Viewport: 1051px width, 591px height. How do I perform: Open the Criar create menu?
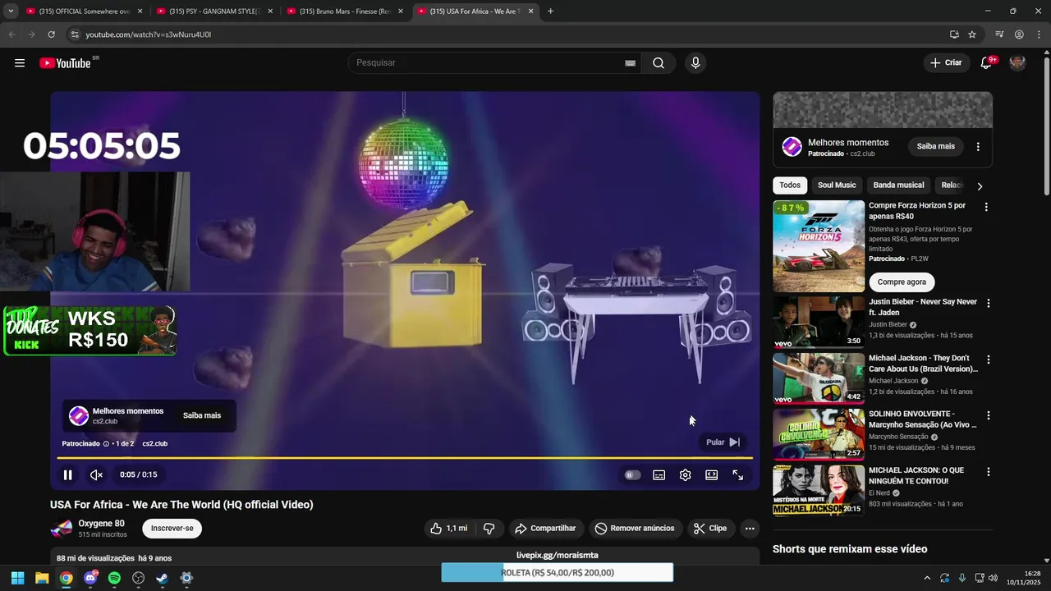coord(946,63)
